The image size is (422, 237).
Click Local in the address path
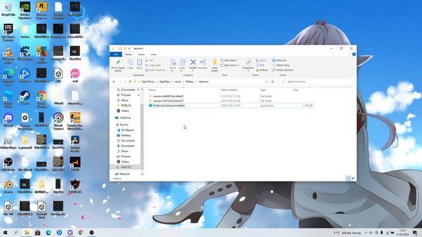pyautogui.click(x=177, y=82)
